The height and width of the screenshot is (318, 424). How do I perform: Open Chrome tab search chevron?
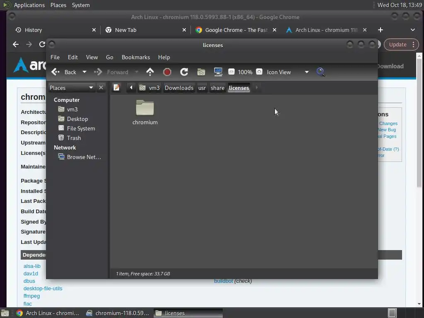tap(413, 30)
